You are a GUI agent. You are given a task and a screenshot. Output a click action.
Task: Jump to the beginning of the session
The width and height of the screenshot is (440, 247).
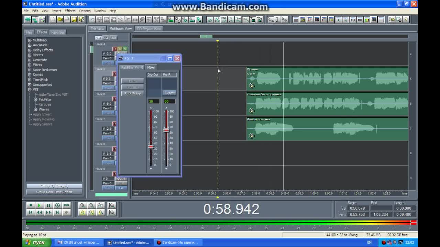[31, 212]
